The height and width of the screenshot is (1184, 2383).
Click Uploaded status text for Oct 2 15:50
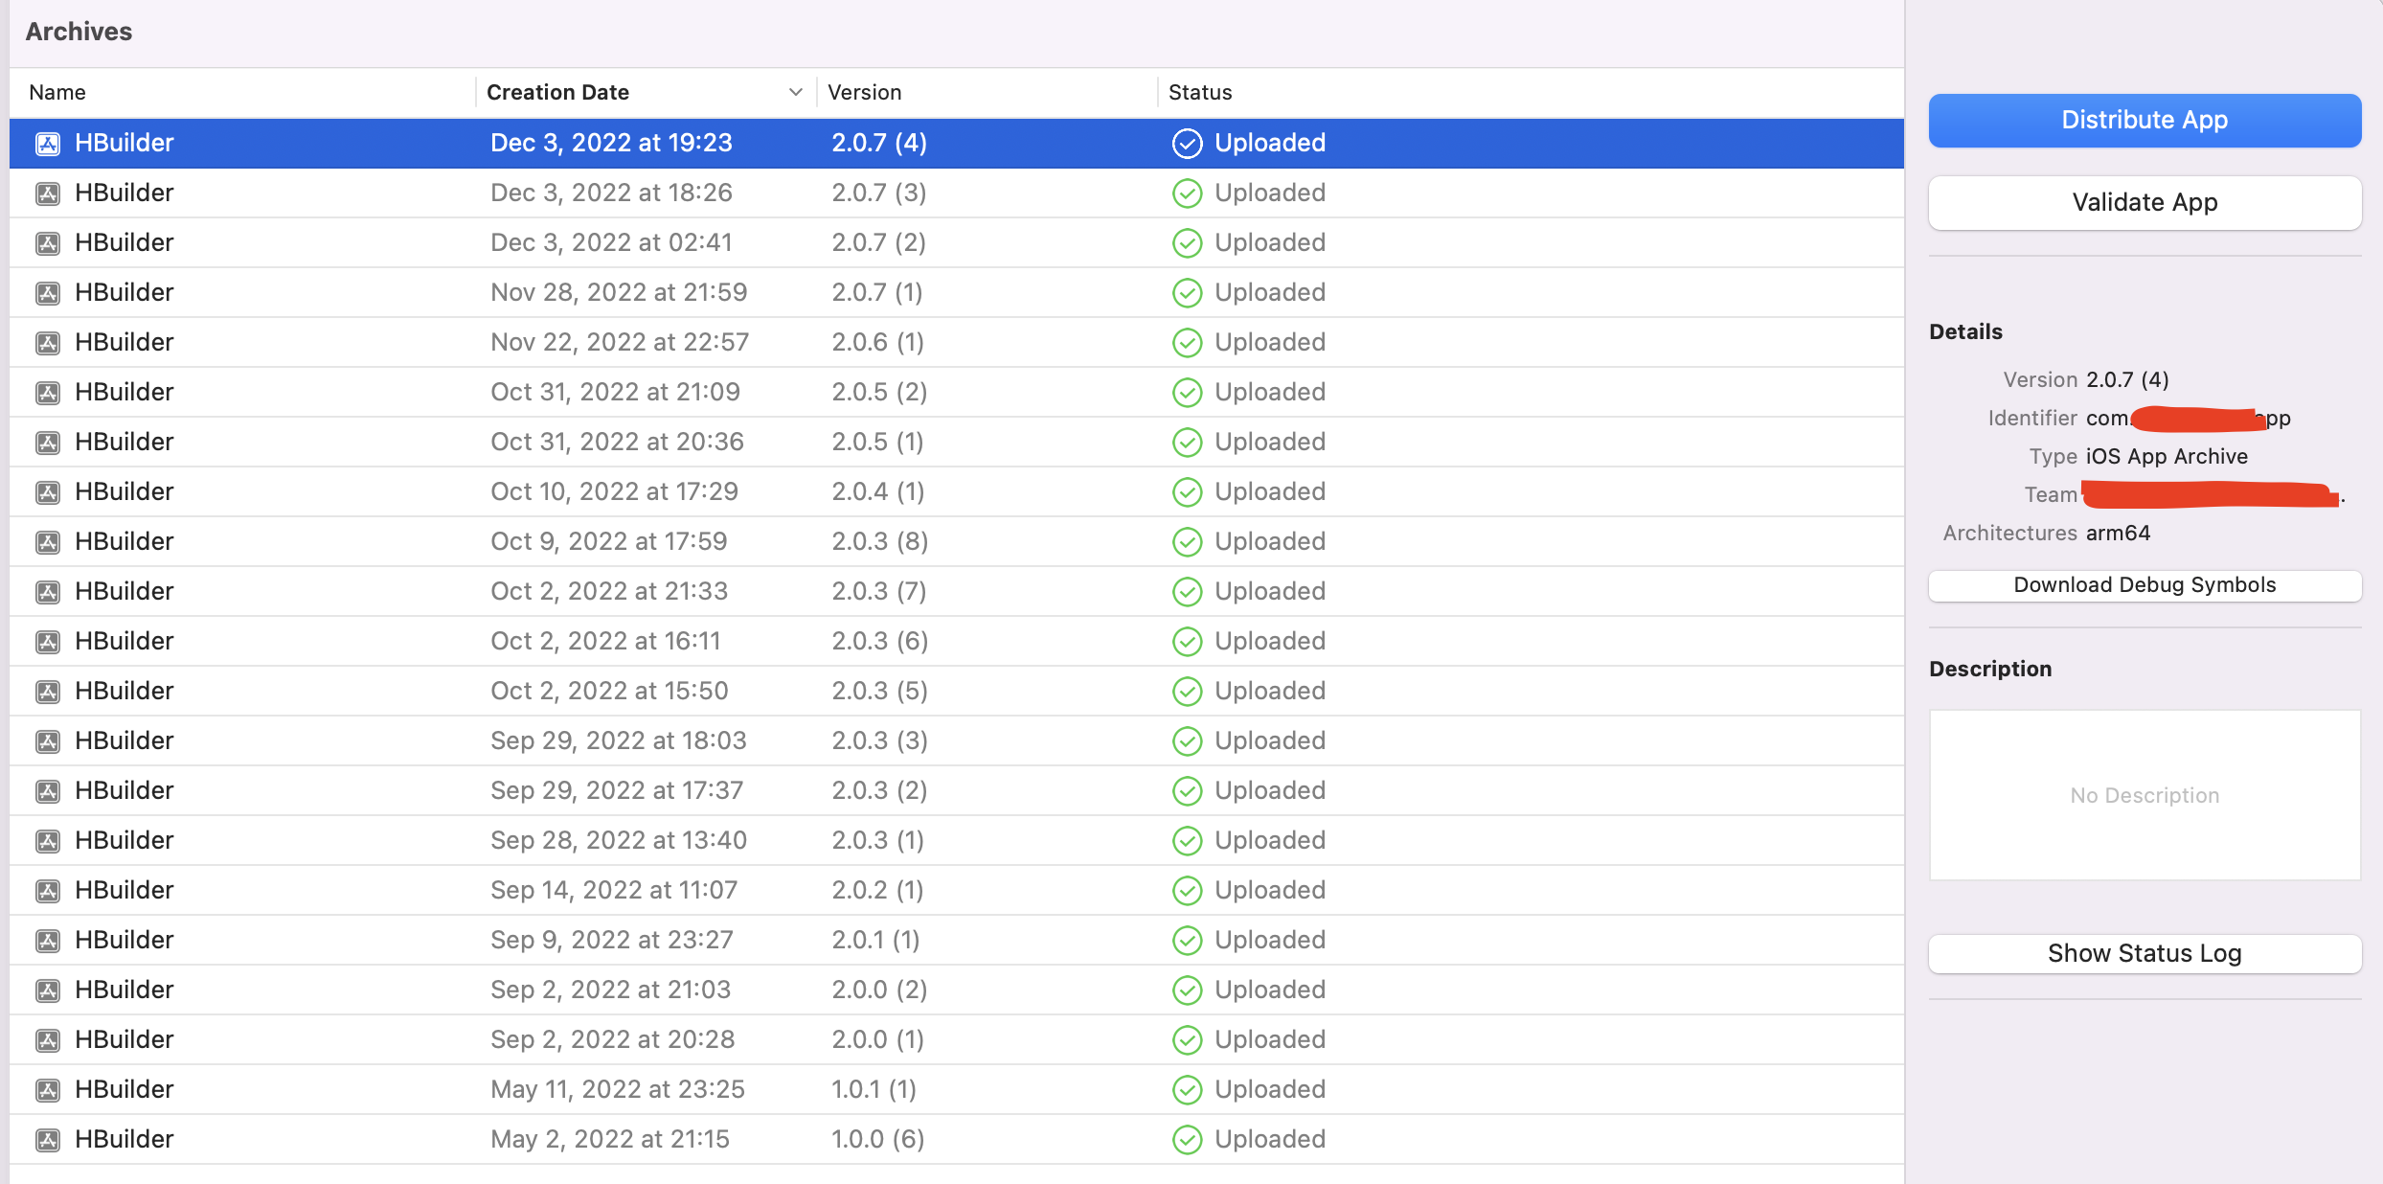(1270, 691)
